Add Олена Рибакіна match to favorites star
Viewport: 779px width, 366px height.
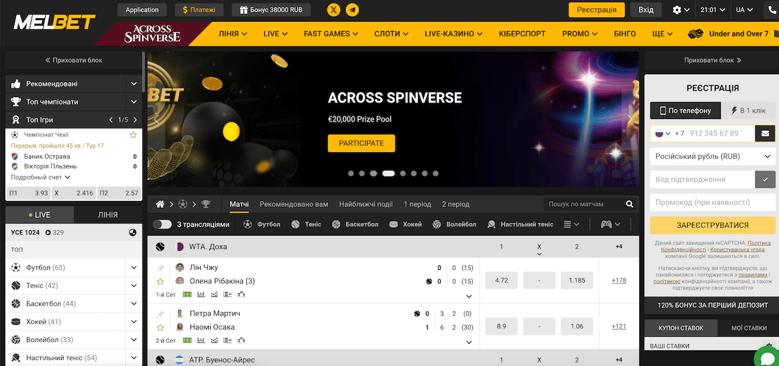161,281
